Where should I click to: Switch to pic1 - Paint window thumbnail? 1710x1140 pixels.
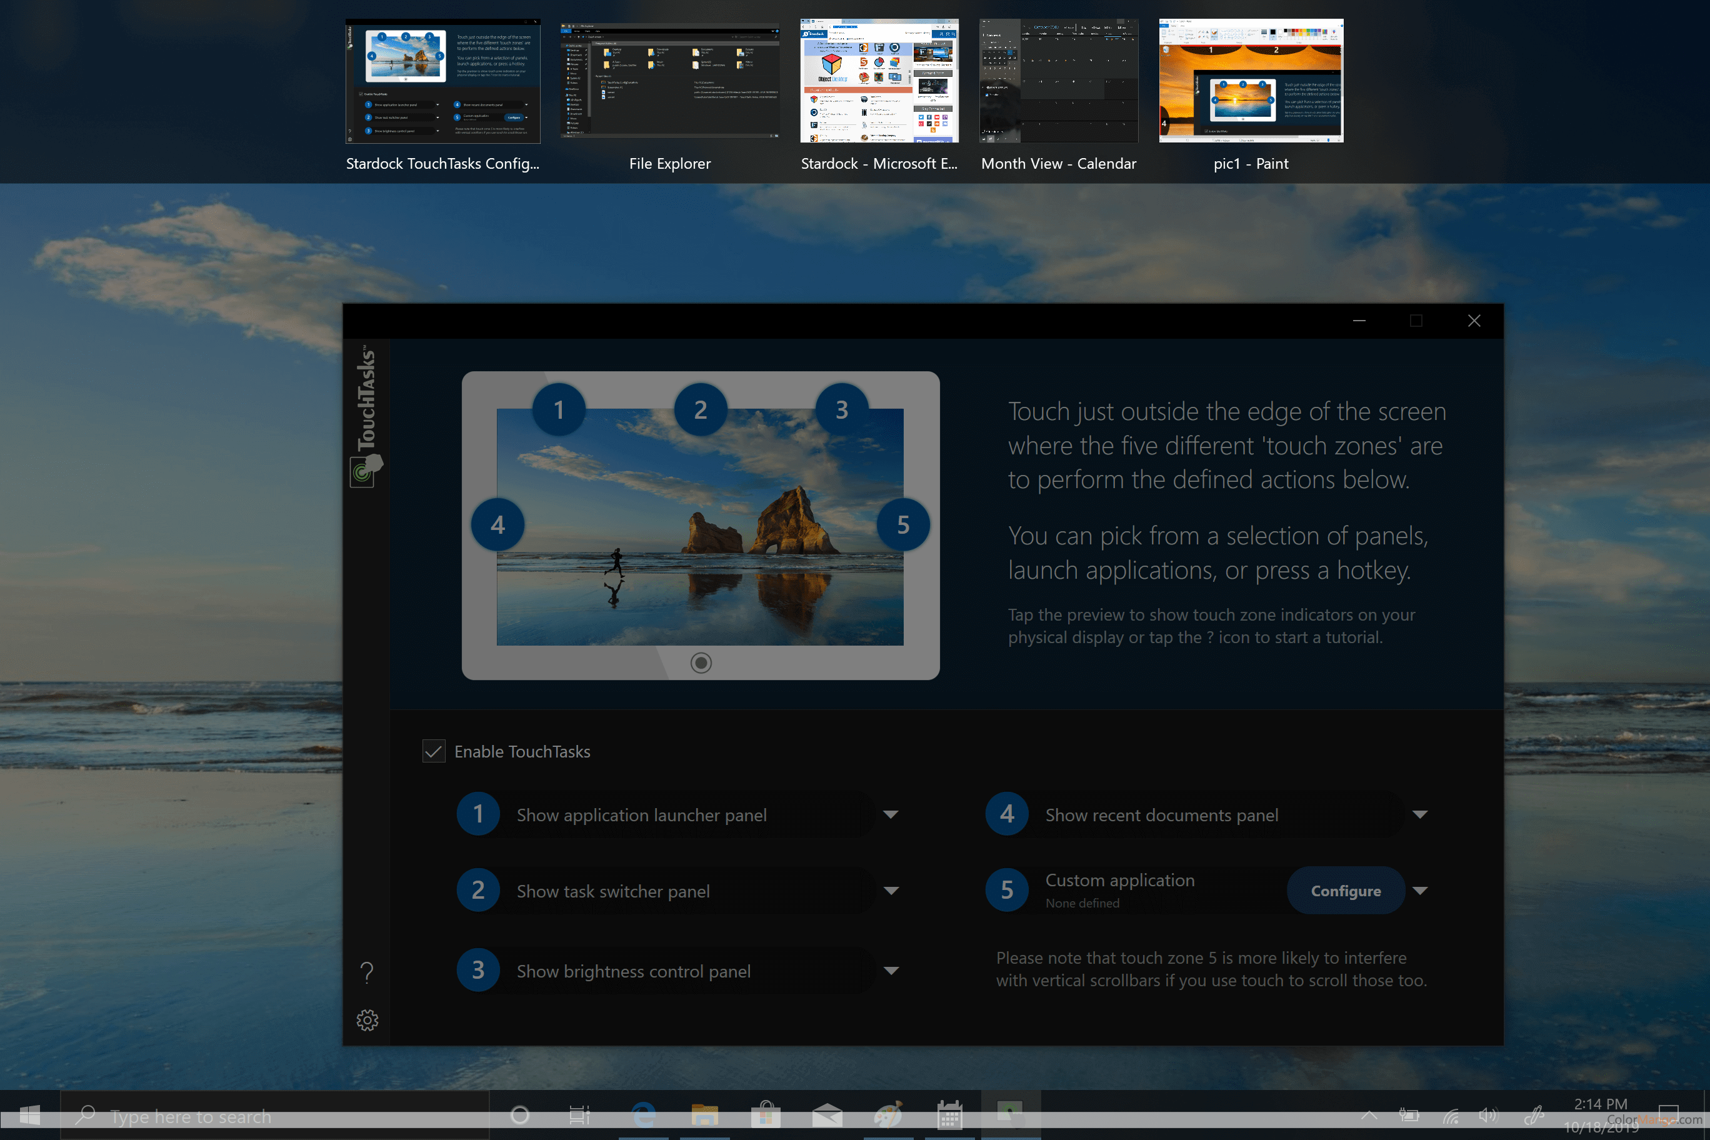[1251, 81]
